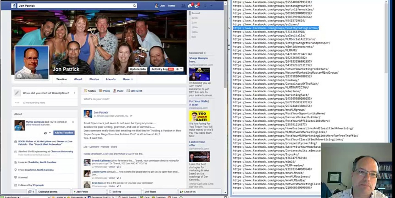Screen dimensions: 395x198
Task: Switch to the About tab
Action: [78, 79]
